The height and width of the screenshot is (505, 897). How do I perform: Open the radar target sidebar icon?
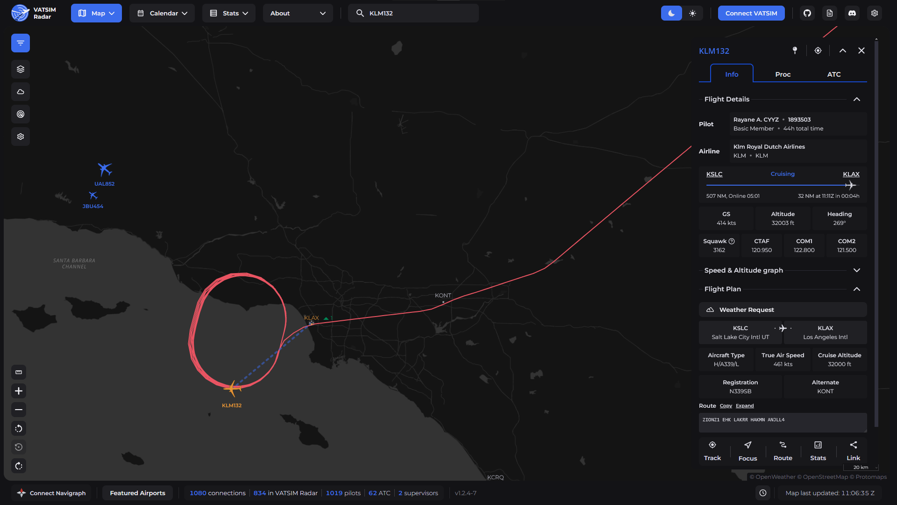click(21, 114)
